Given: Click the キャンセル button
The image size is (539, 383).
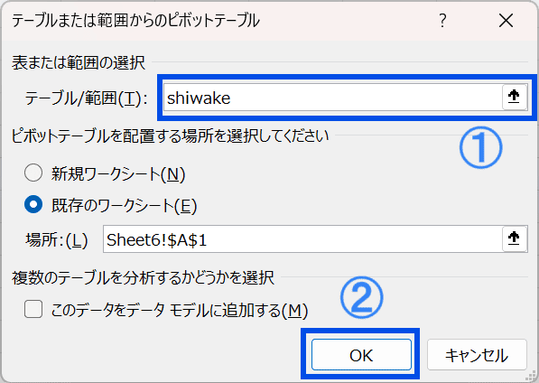Looking at the screenshot, I should [477, 355].
